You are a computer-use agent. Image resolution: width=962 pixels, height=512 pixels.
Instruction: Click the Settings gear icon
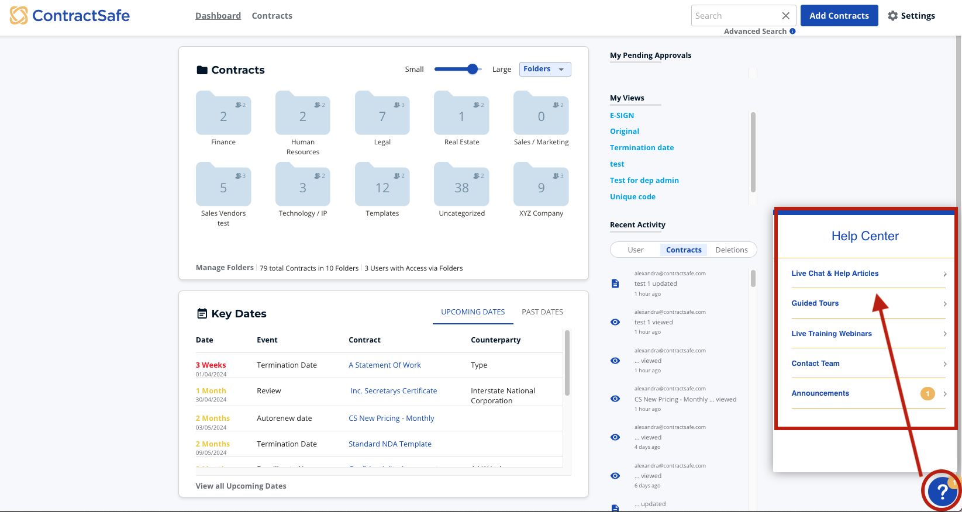(x=892, y=16)
